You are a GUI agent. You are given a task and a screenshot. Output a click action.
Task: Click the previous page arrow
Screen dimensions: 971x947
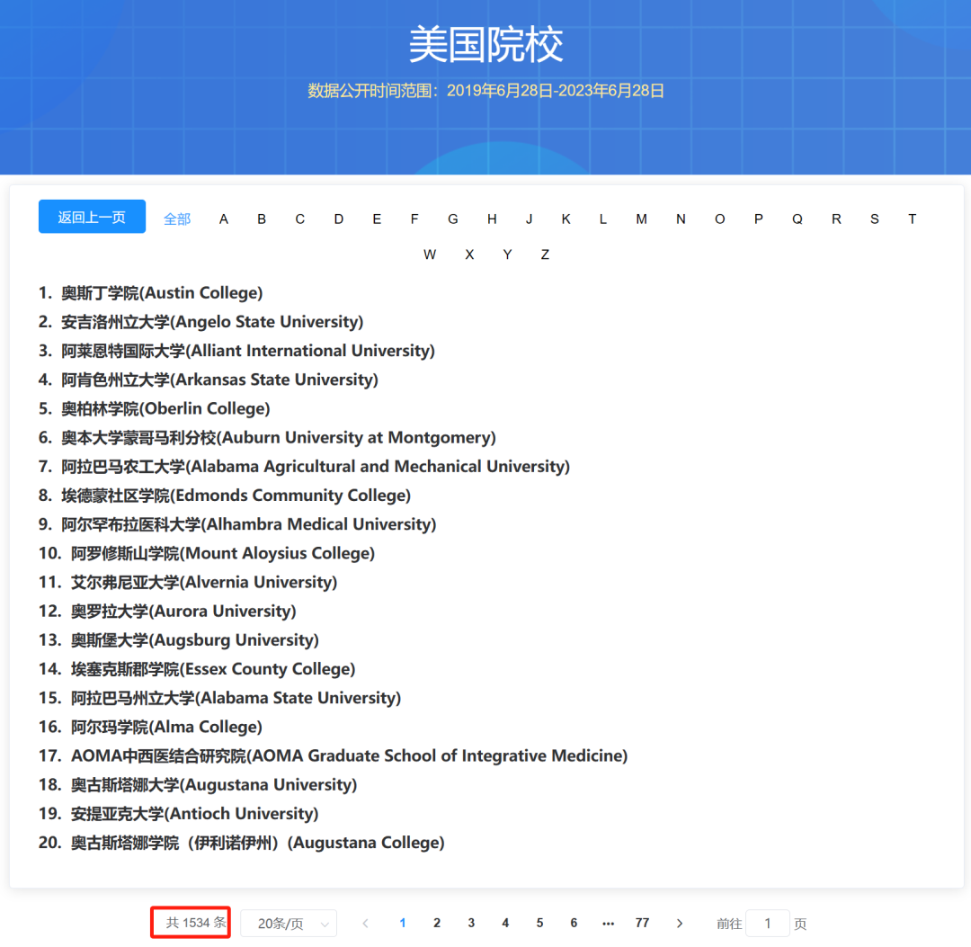coord(365,923)
